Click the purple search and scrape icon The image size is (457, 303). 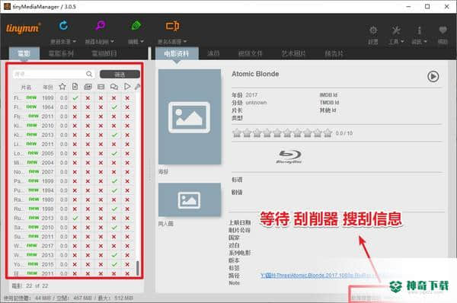click(100, 26)
